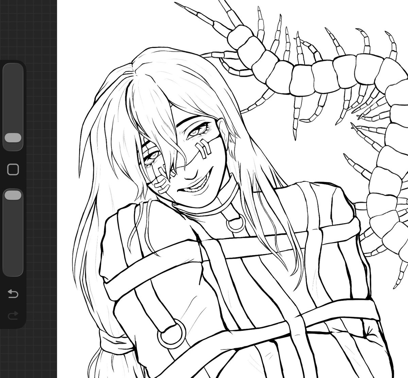Click the brush opacity slider handle
This screenshot has width=408, height=378.
tap(13, 195)
